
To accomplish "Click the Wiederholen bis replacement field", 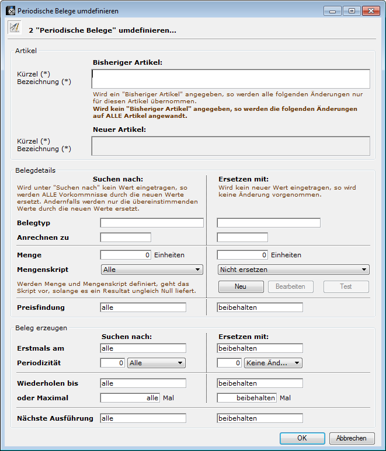I will (260, 383).
